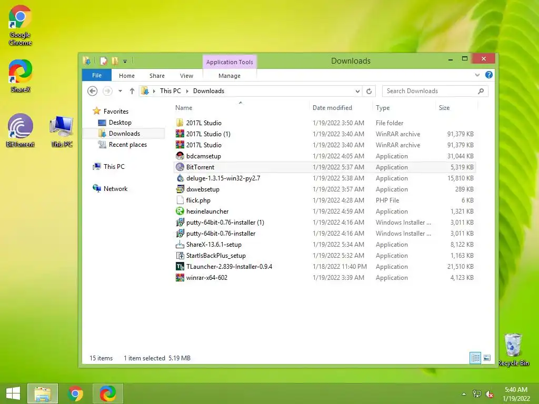Open the View ribbon tab
The image size is (539, 404).
coord(187,76)
